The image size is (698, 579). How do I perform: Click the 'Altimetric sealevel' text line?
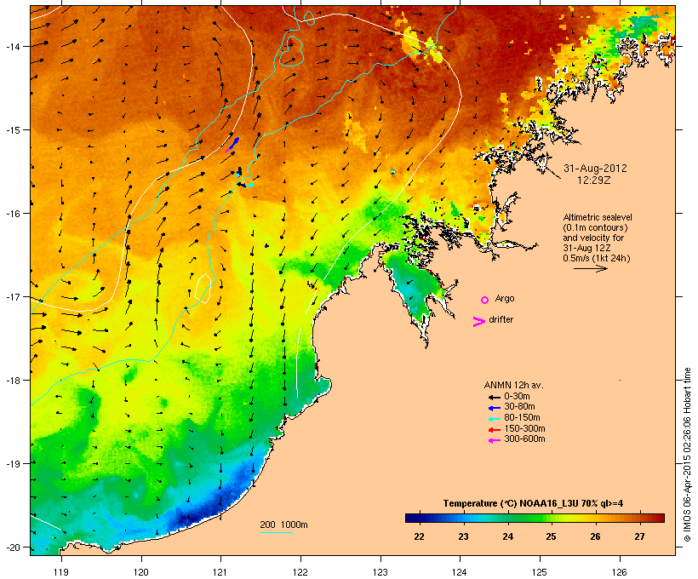(598, 217)
